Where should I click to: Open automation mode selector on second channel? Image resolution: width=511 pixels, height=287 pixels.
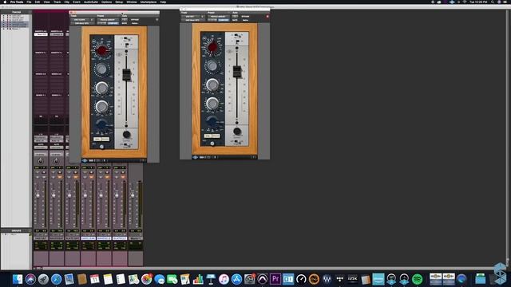(57, 147)
